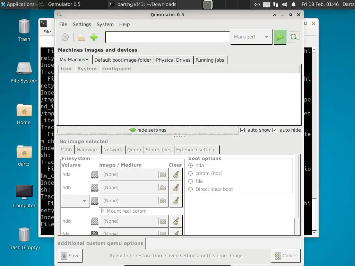Switch to Default bootimage folder tab
Image resolution: width=355 pixels, height=266 pixels.
coord(123,60)
